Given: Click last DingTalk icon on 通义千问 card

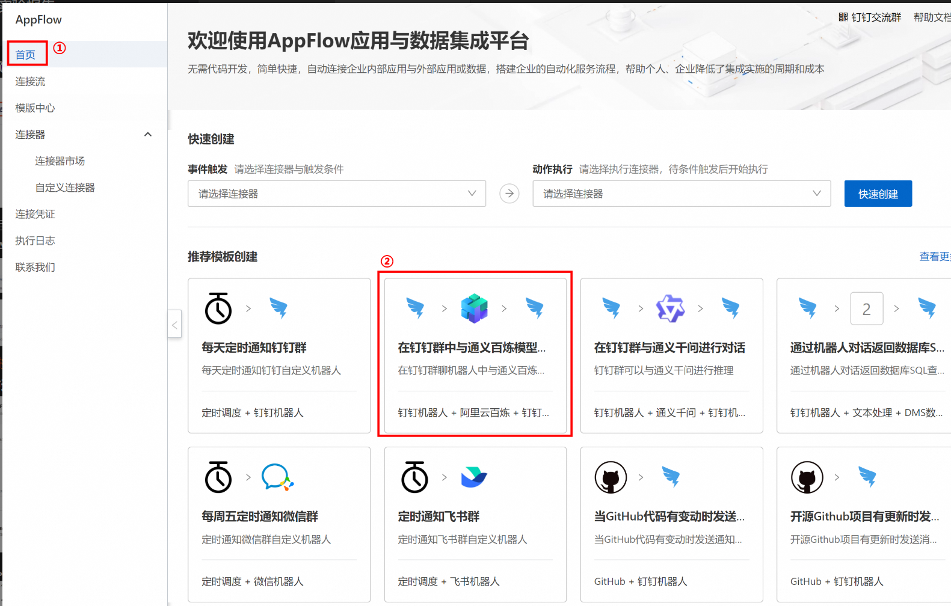Looking at the screenshot, I should (x=731, y=308).
